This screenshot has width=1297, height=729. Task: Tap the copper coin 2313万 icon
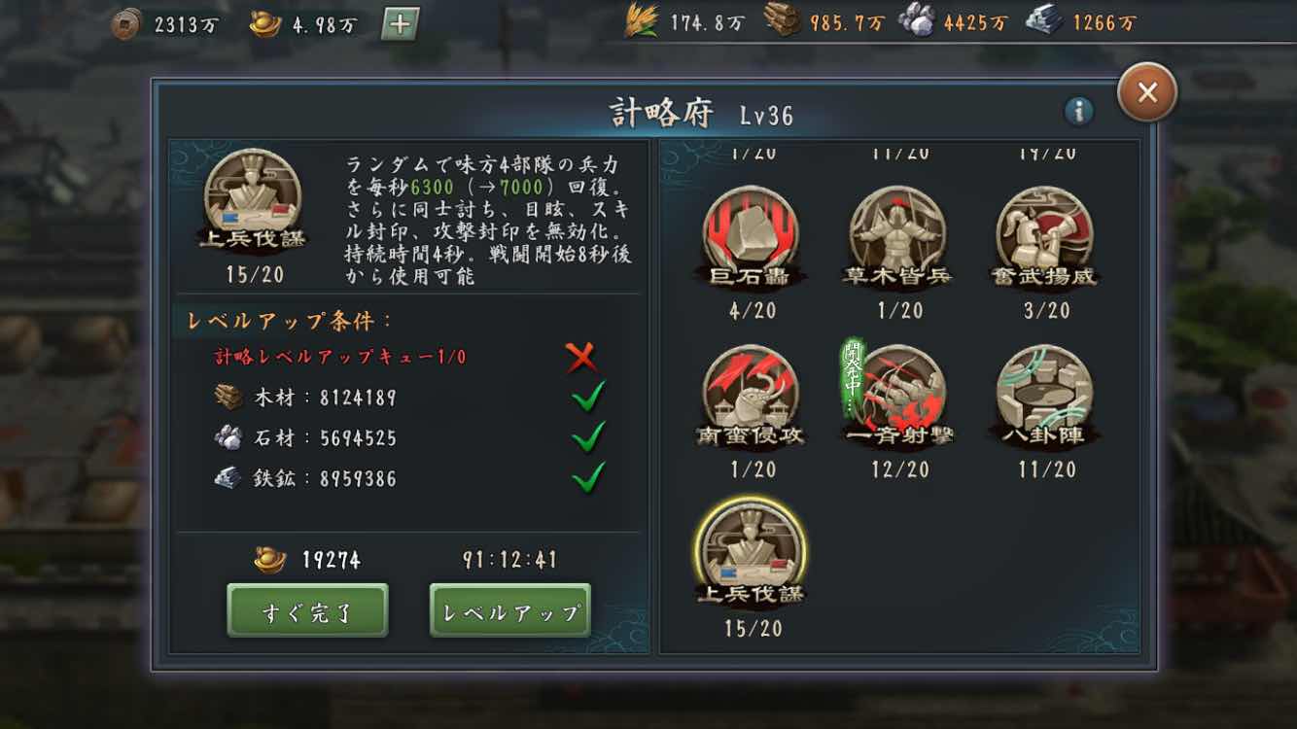coord(124,23)
